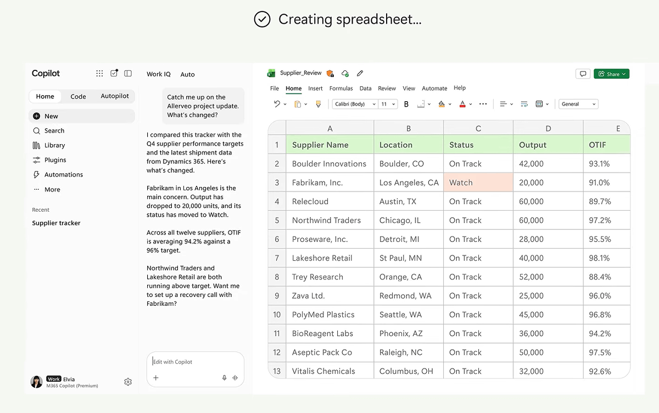Select column A header

pyautogui.click(x=330, y=128)
